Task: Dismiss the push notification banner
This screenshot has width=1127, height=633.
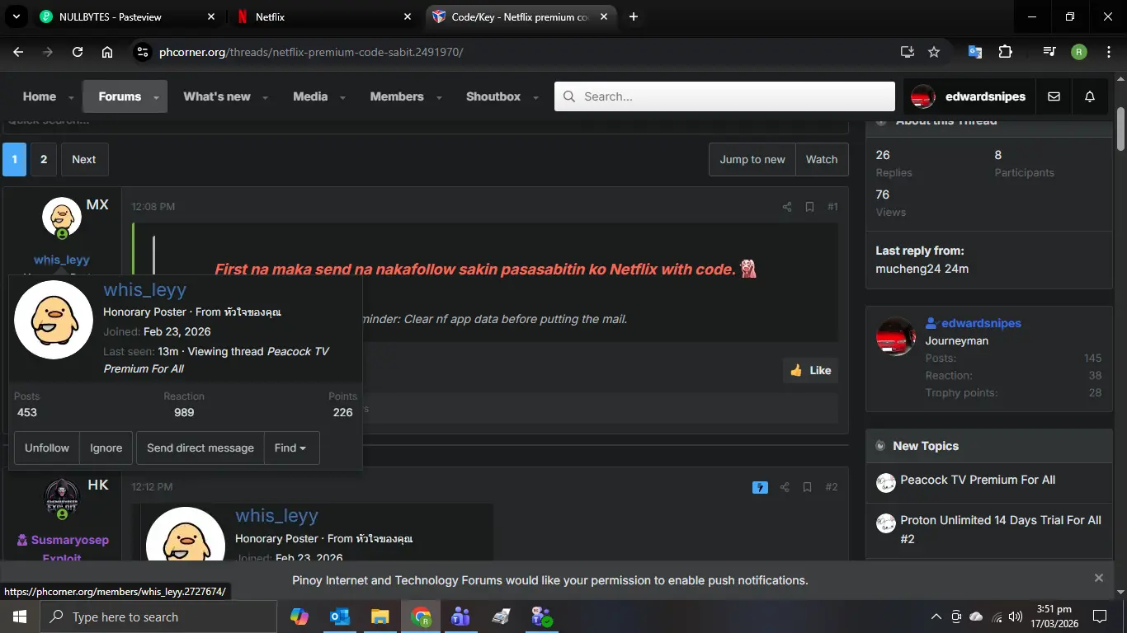Action: tap(1099, 578)
